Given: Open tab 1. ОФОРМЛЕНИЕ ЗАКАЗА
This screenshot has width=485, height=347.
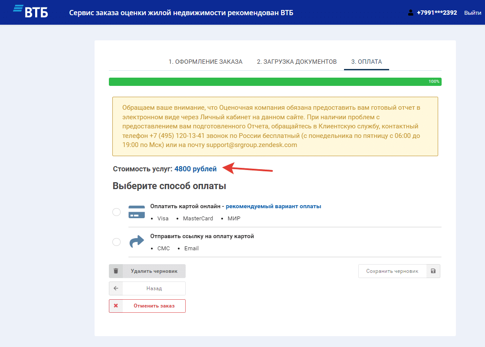Looking at the screenshot, I should click(205, 62).
